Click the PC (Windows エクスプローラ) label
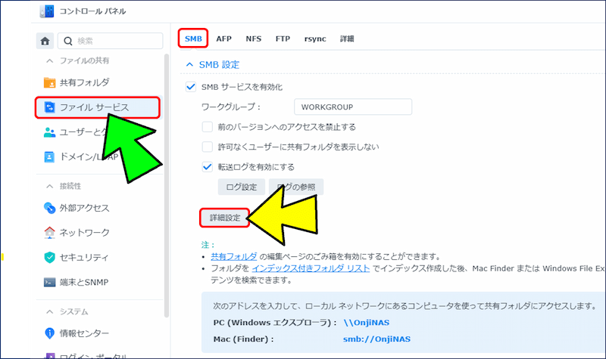606x359 pixels. (x=275, y=323)
